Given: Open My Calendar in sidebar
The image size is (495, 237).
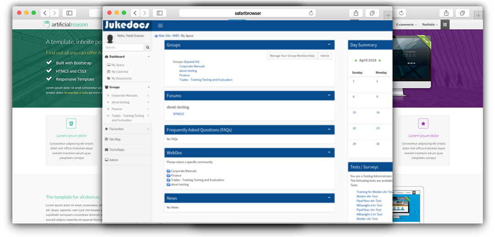Looking at the screenshot, I should 120,72.
